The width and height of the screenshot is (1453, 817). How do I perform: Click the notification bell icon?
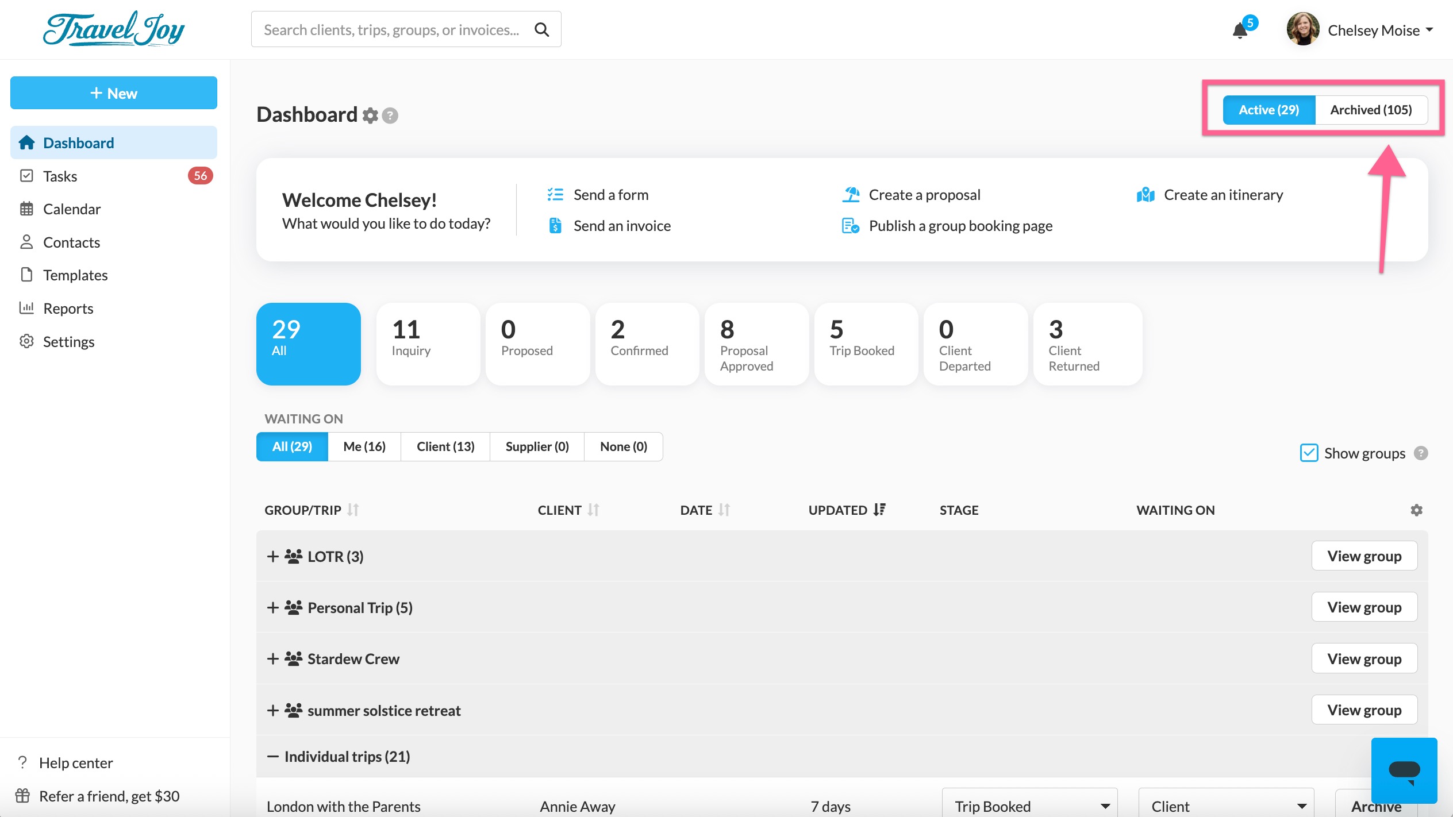point(1240,30)
